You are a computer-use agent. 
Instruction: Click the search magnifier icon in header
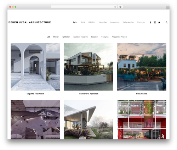166,22
